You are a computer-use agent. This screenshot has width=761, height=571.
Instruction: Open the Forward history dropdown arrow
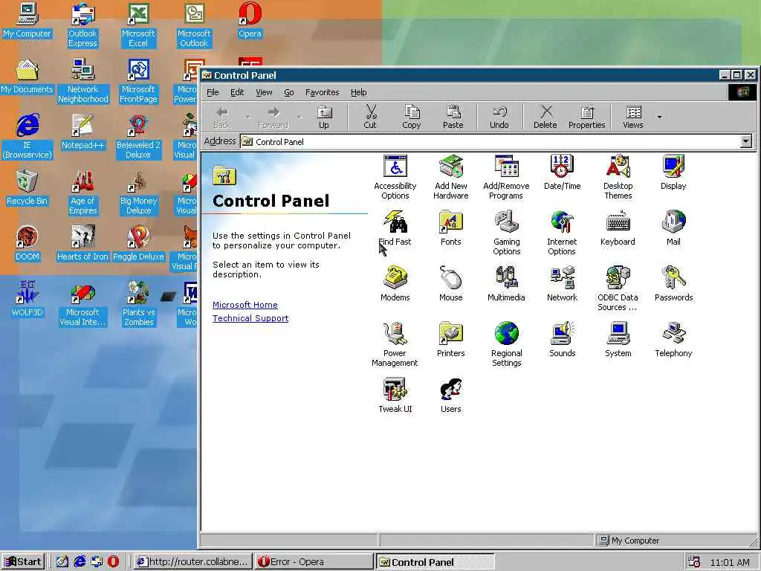pyautogui.click(x=299, y=117)
